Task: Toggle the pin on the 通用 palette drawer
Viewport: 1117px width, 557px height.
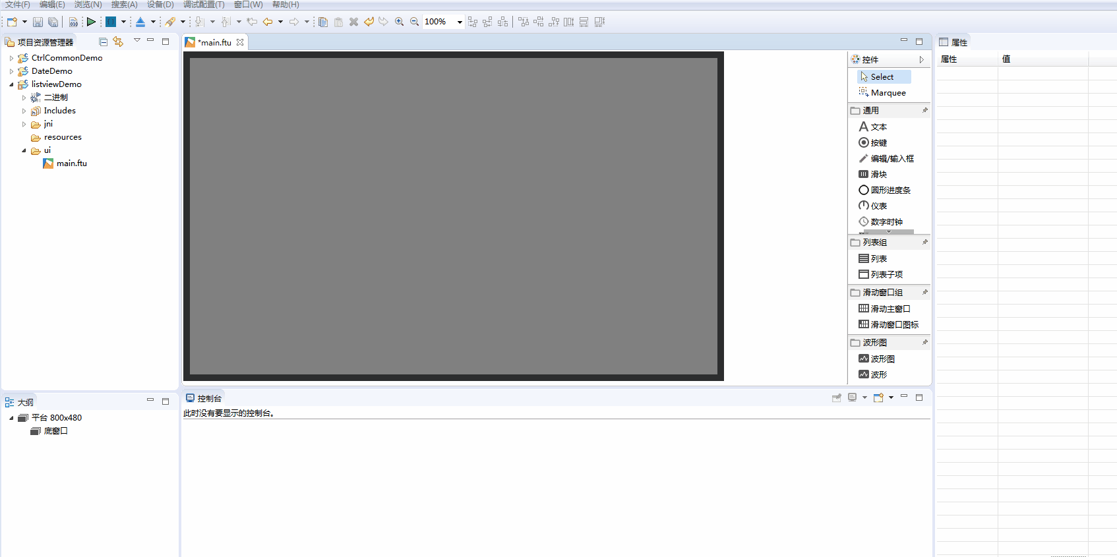Action: pos(924,110)
